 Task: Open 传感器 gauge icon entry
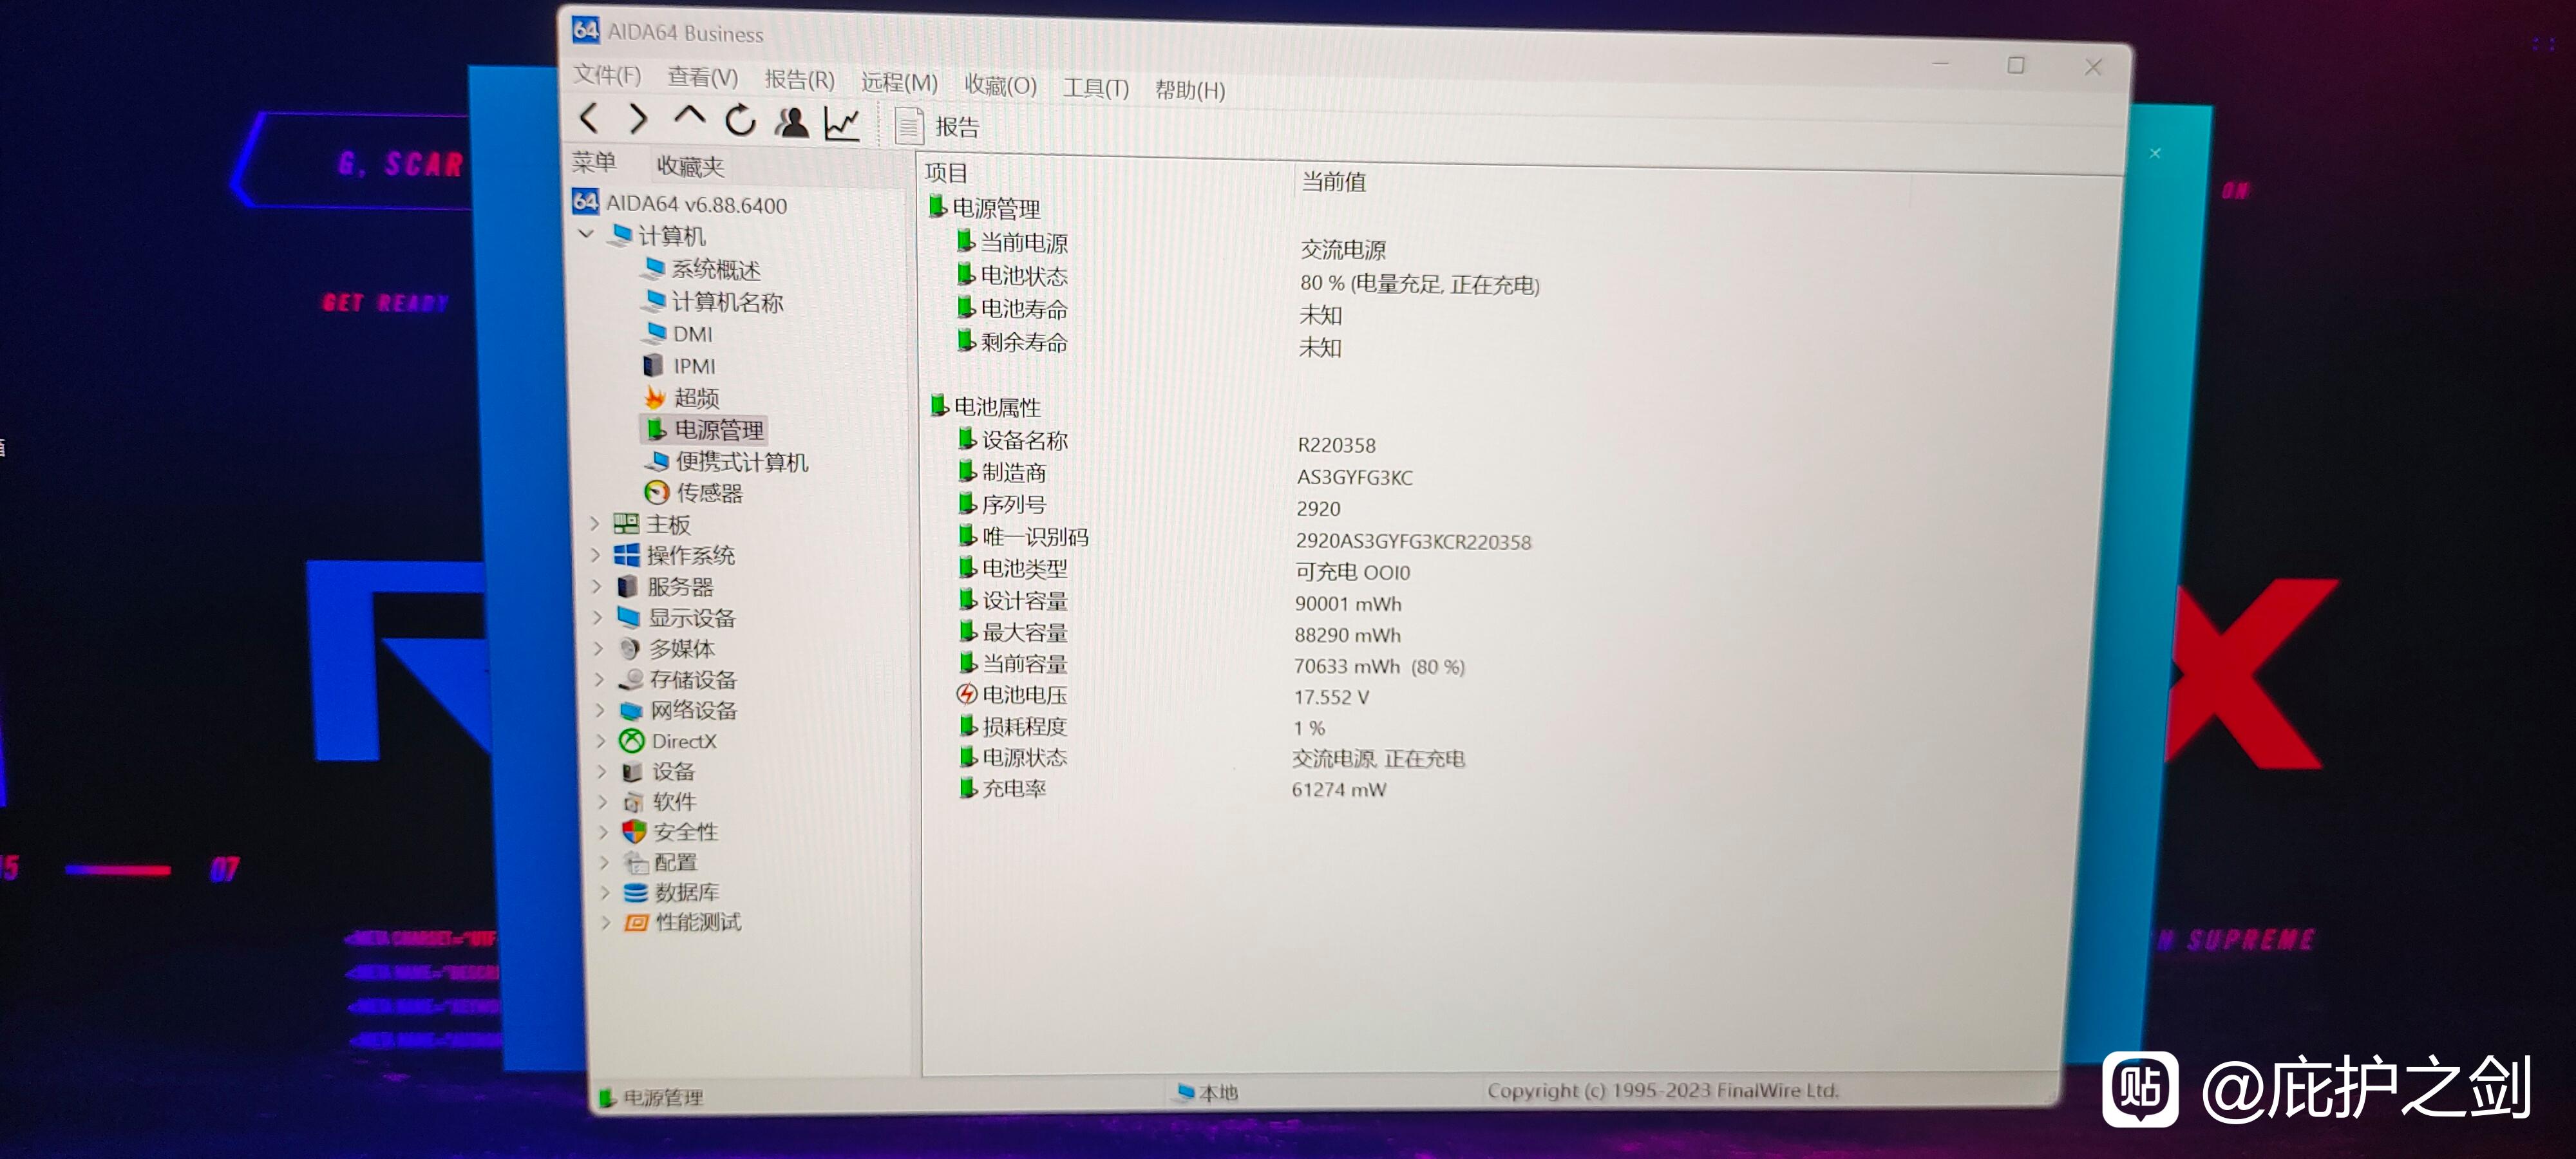(657, 492)
